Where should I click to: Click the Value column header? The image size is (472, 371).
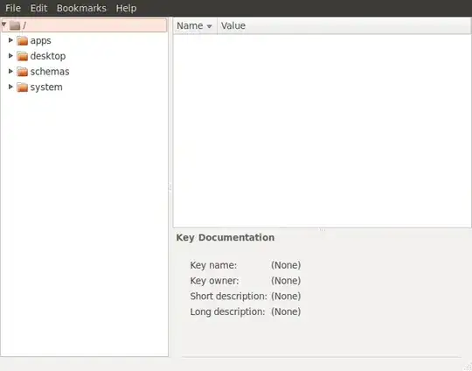click(344, 25)
